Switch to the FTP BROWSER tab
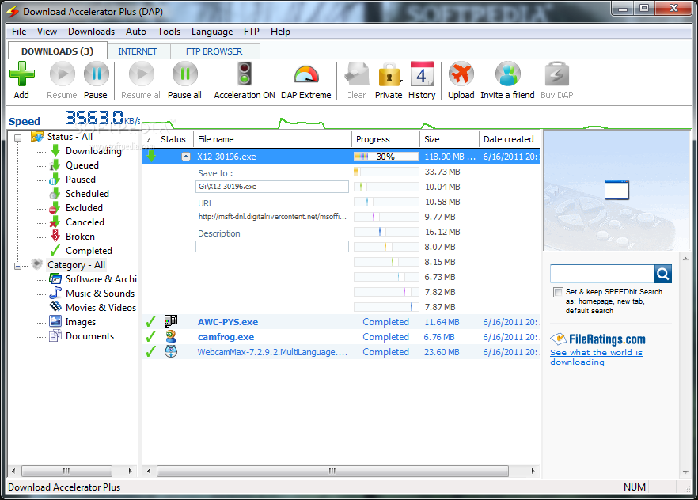The image size is (698, 500). 214,51
